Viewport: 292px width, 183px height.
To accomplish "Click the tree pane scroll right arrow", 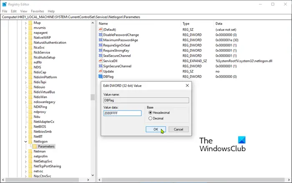I will (88, 180).
